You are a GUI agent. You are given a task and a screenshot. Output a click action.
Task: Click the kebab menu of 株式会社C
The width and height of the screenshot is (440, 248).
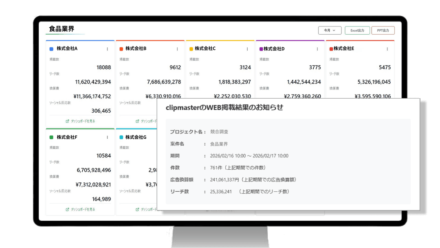[247, 49]
